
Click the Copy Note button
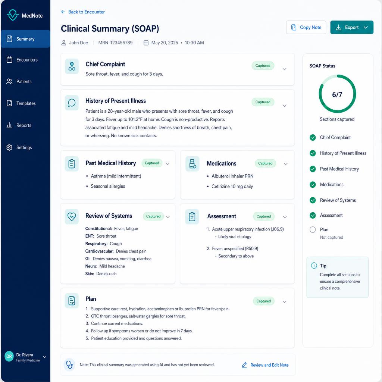click(306, 27)
